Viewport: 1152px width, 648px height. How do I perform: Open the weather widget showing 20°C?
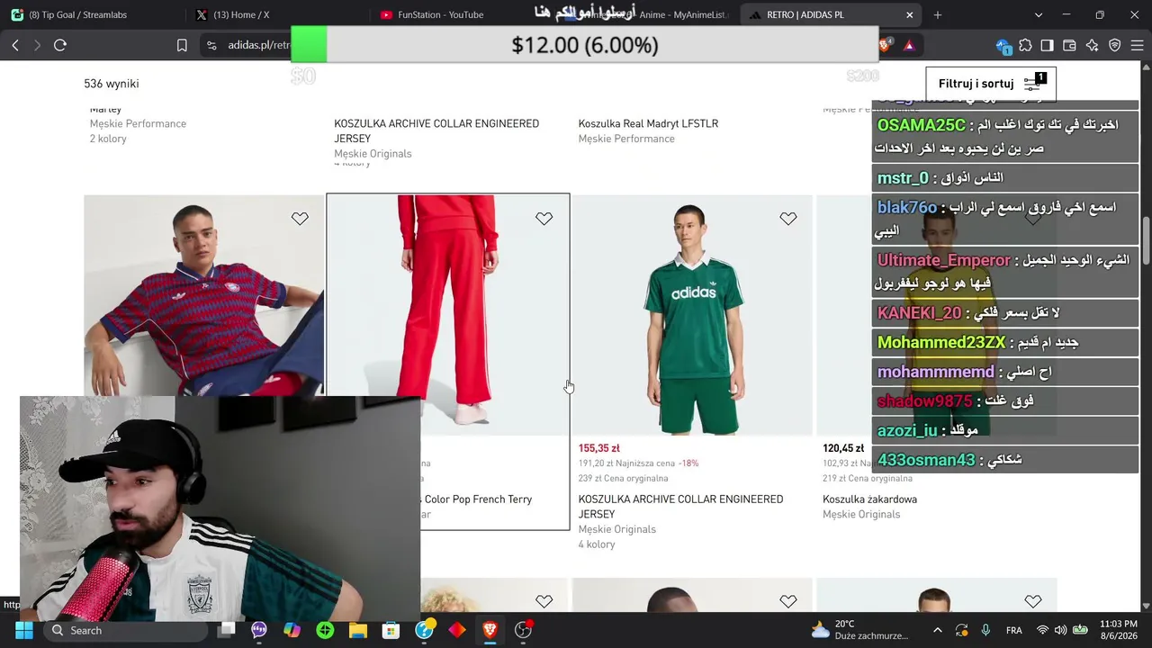[x=859, y=630]
